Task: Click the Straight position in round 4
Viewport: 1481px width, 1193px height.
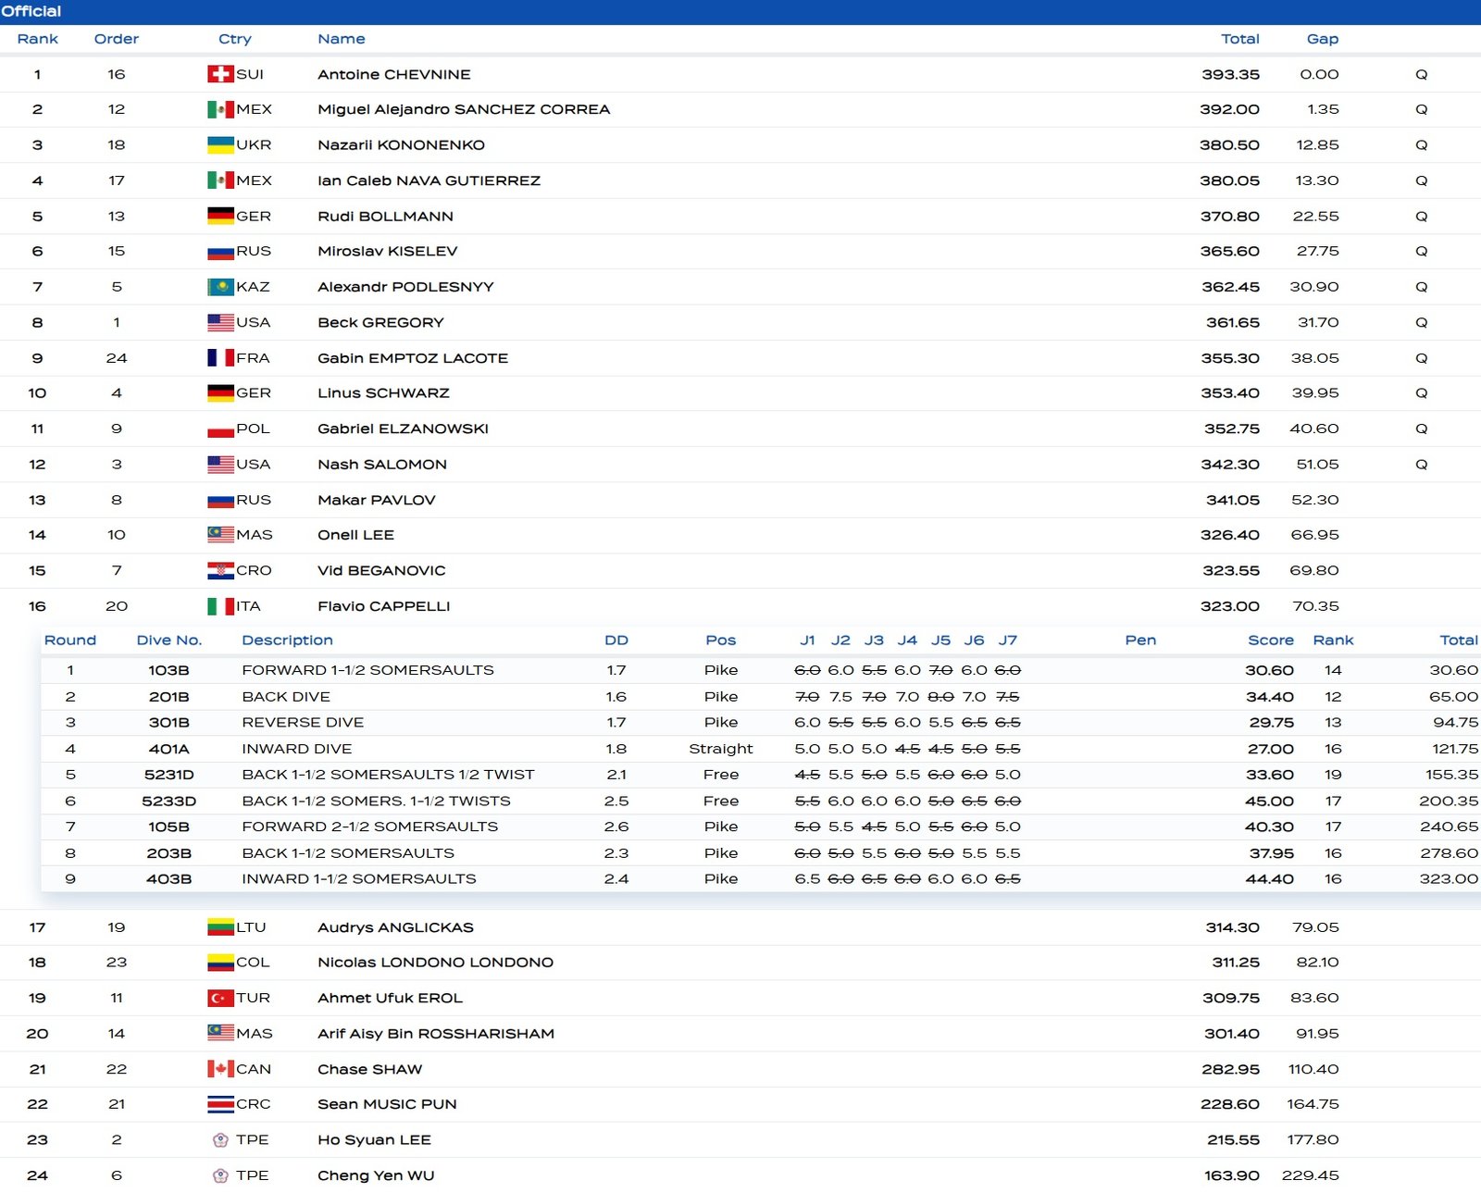Action: [721, 749]
